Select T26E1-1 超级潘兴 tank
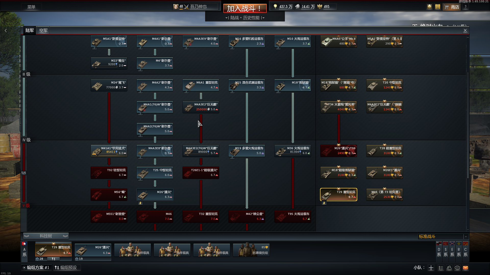The width and height of the screenshot is (490, 275). click(x=201, y=173)
